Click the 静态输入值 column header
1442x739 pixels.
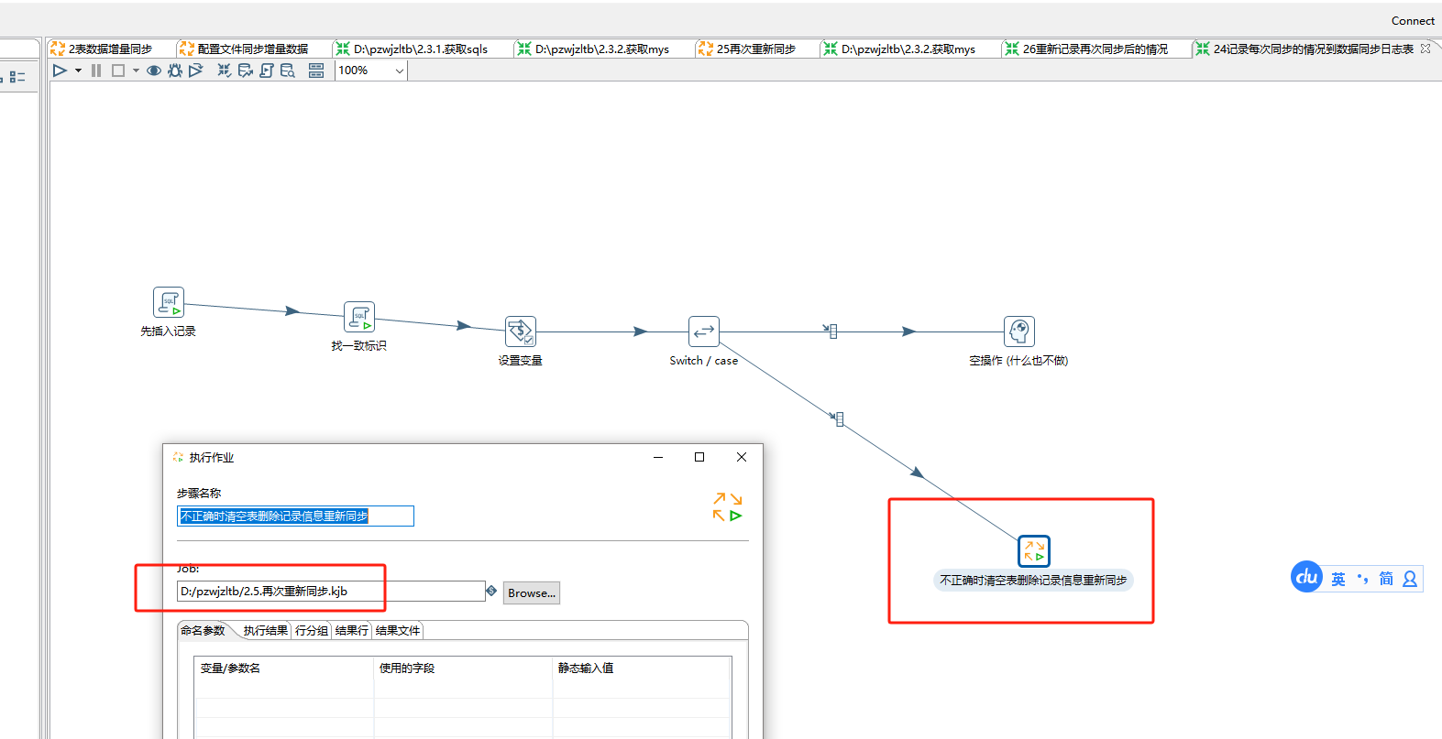[642, 668]
